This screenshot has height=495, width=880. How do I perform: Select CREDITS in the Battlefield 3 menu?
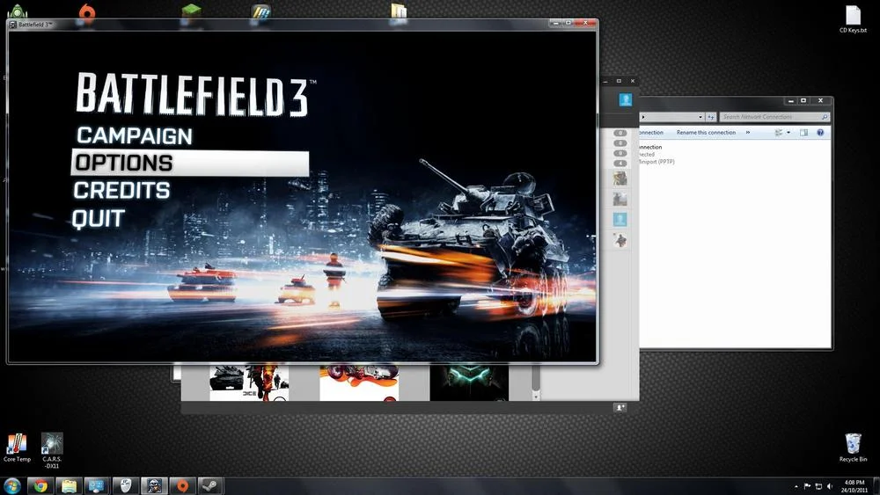121,191
